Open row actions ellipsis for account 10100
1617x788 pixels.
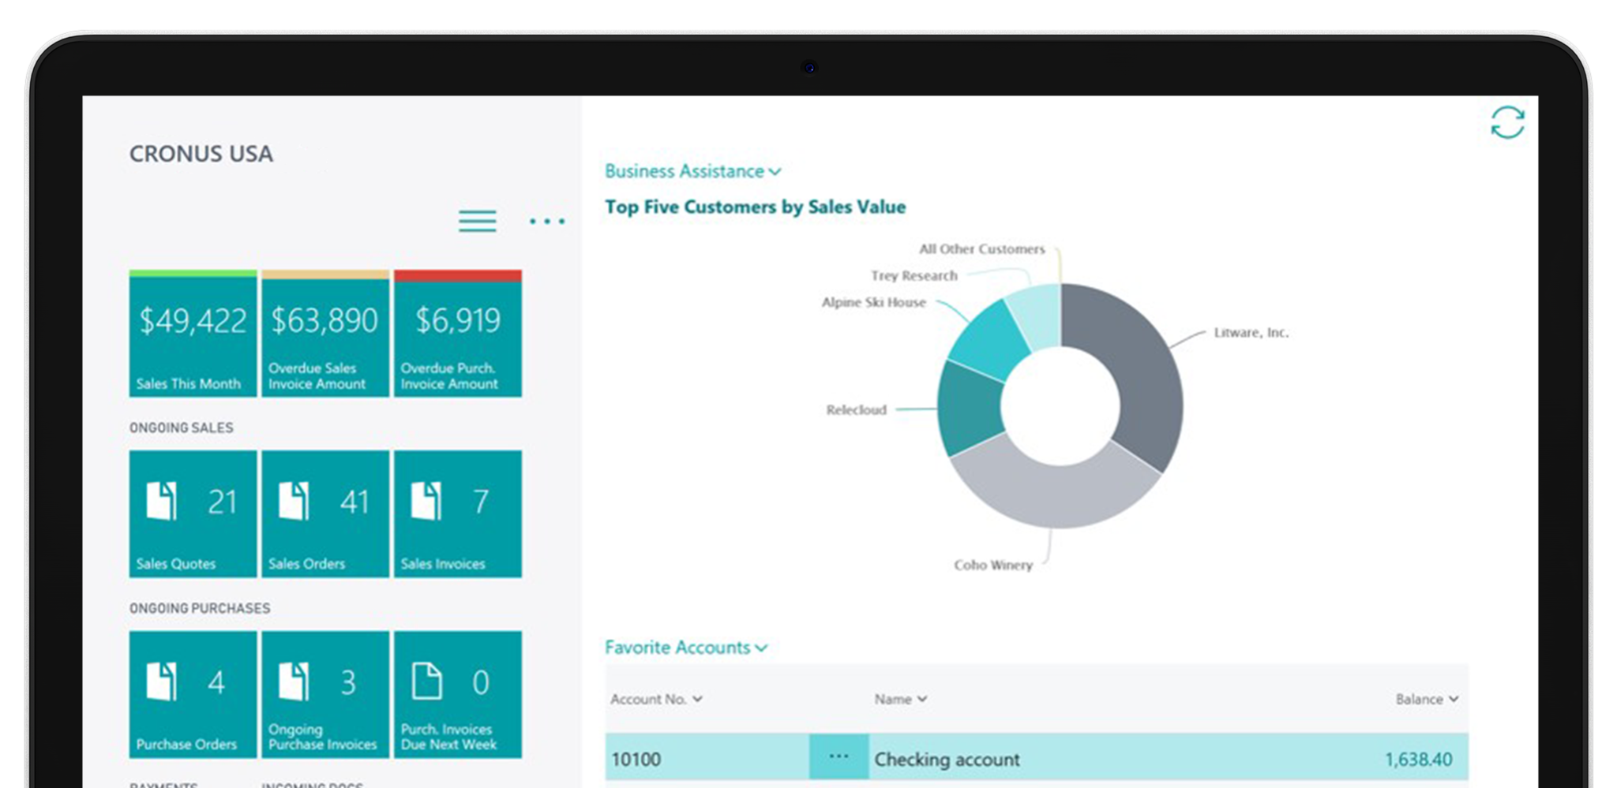coord(839,757)
